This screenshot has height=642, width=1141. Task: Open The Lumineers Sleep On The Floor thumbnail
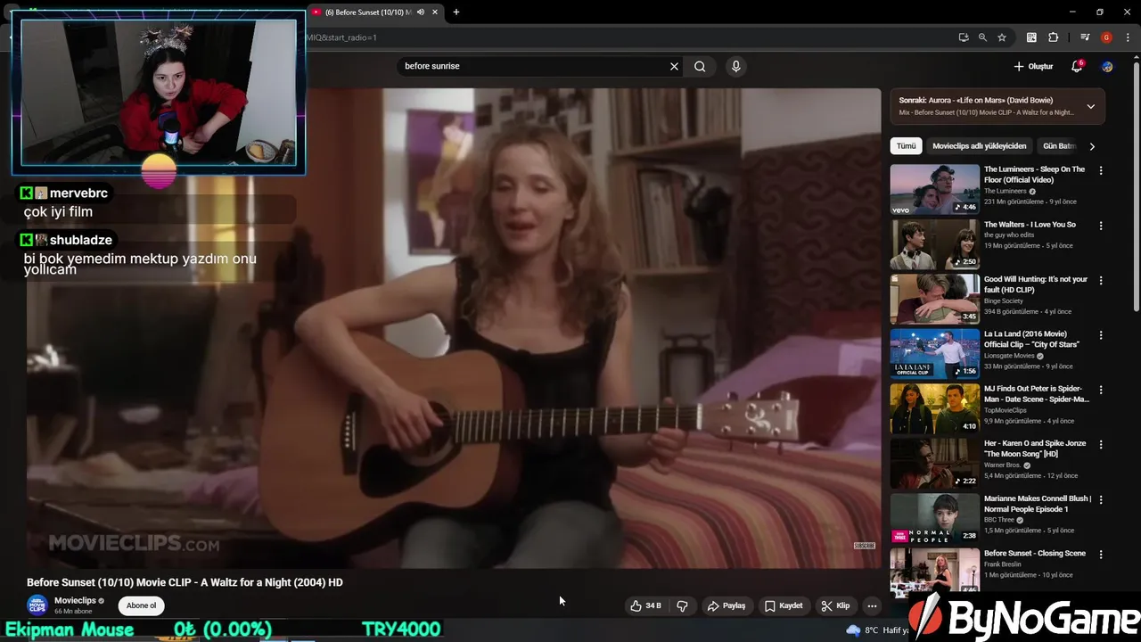(934, 189)
